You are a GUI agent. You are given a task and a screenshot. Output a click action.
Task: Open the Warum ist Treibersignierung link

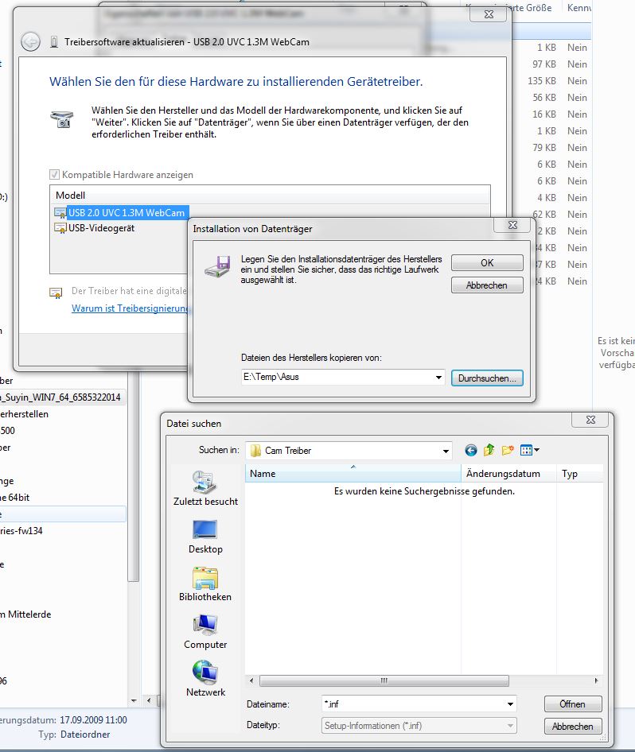[130, 308]
